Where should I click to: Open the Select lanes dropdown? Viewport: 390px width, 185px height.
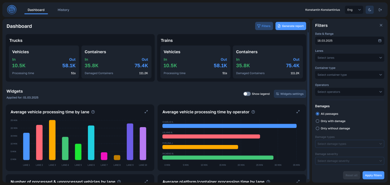click(x=350, y=58)
